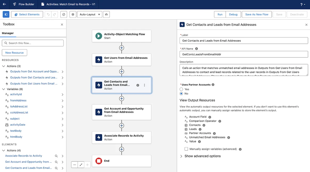
Task: Select Yes for Uses Partner Accounts
Action: point(181,89)
